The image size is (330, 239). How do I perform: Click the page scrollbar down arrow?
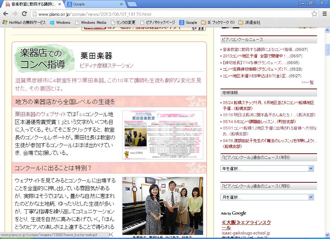(327, 234)
